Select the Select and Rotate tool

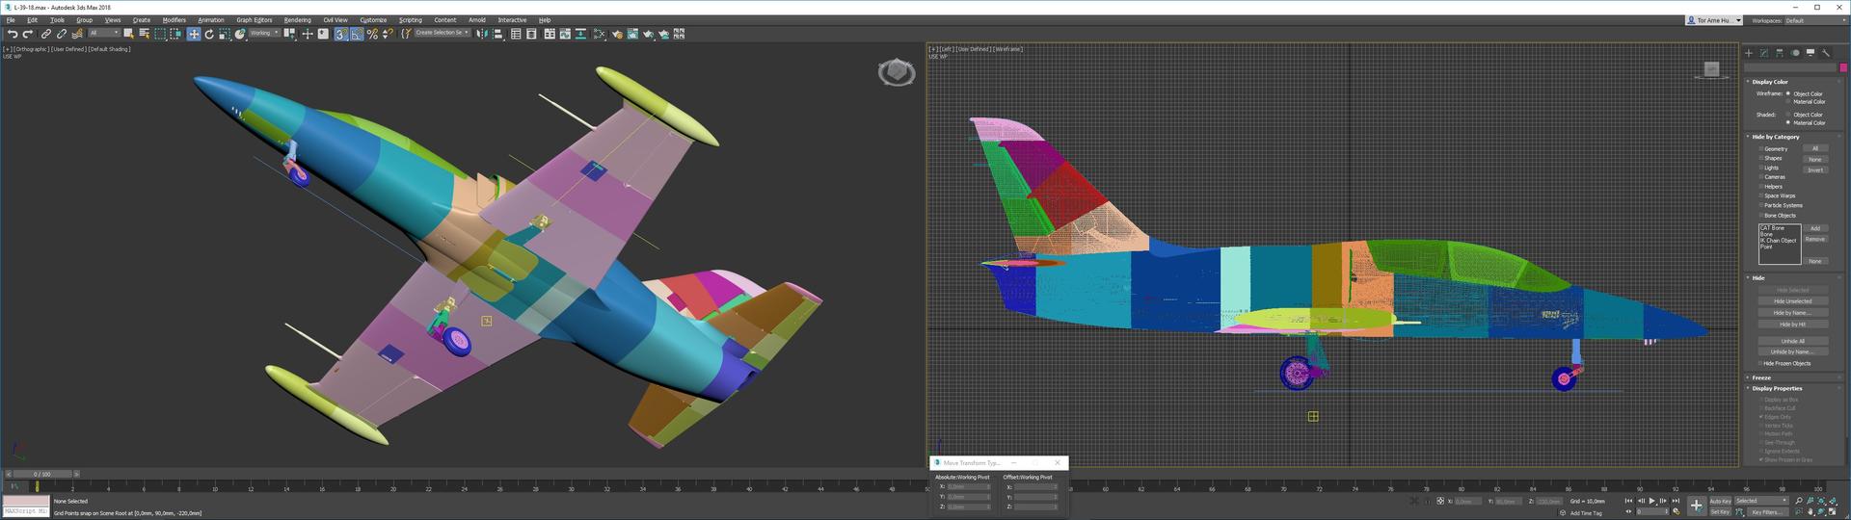(209, 34)
